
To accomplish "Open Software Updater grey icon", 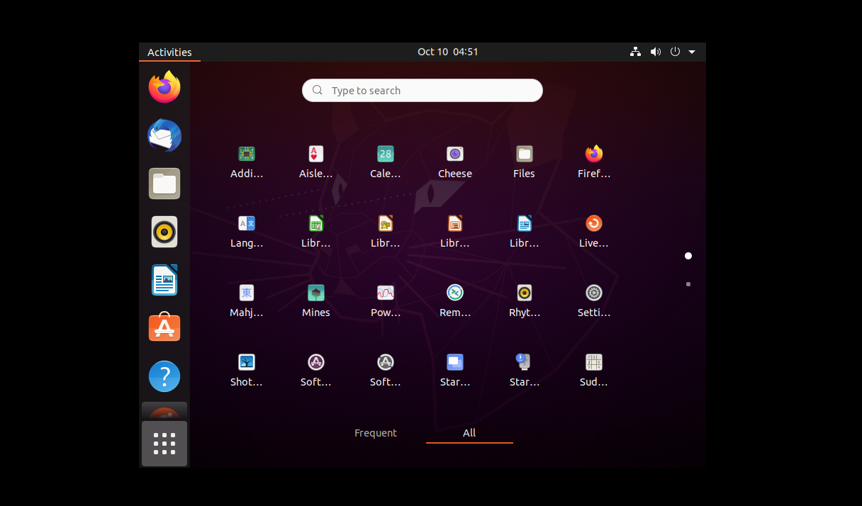I will point(386,370).
